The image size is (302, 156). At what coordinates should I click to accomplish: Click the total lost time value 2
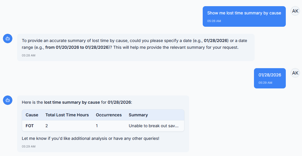pyautogui.click(x=47, y=126)
